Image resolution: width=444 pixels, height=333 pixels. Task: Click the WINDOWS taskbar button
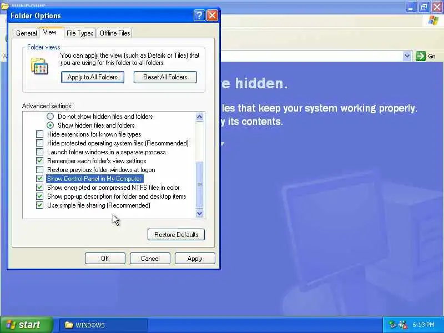pyautogui.click(x=103, y=325)
